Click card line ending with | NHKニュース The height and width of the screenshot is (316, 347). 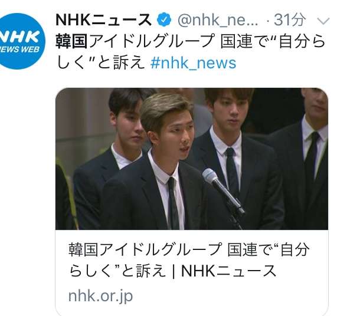[x=172, y=271]
